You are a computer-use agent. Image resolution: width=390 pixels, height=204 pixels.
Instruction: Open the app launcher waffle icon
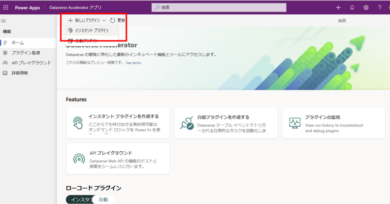coord(6,8)
